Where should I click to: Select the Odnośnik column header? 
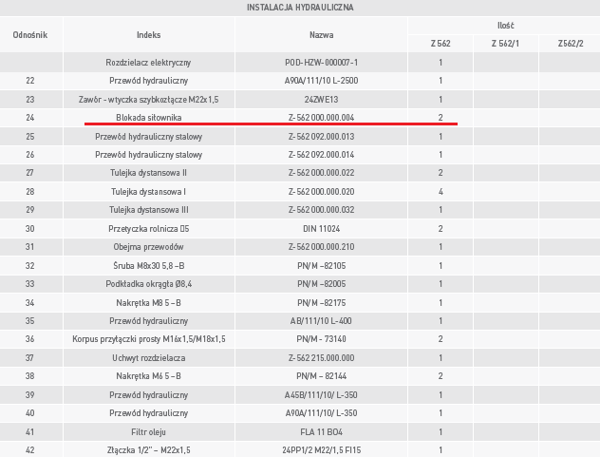30,35
